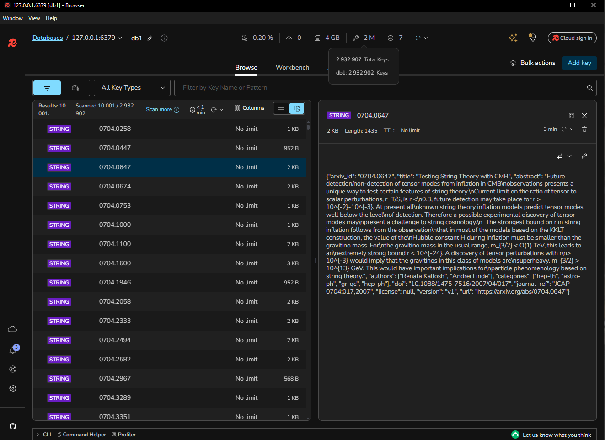Expand the 127.0.0.1:6379 database selector
605x440 pixels.
pyautogui.click(x=97, y=38)
